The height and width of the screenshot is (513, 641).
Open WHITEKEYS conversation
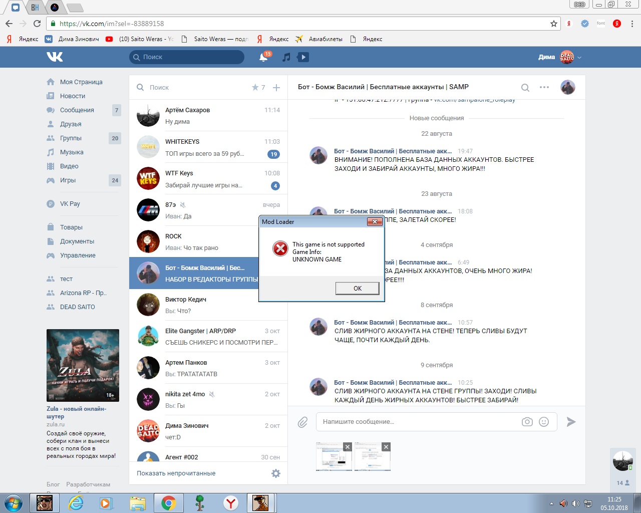tap(208, 147)
